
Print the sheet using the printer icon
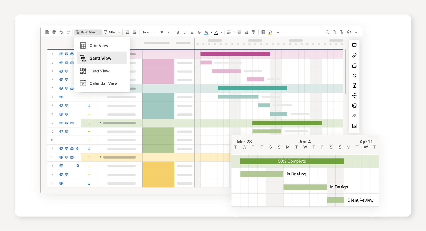54,32
